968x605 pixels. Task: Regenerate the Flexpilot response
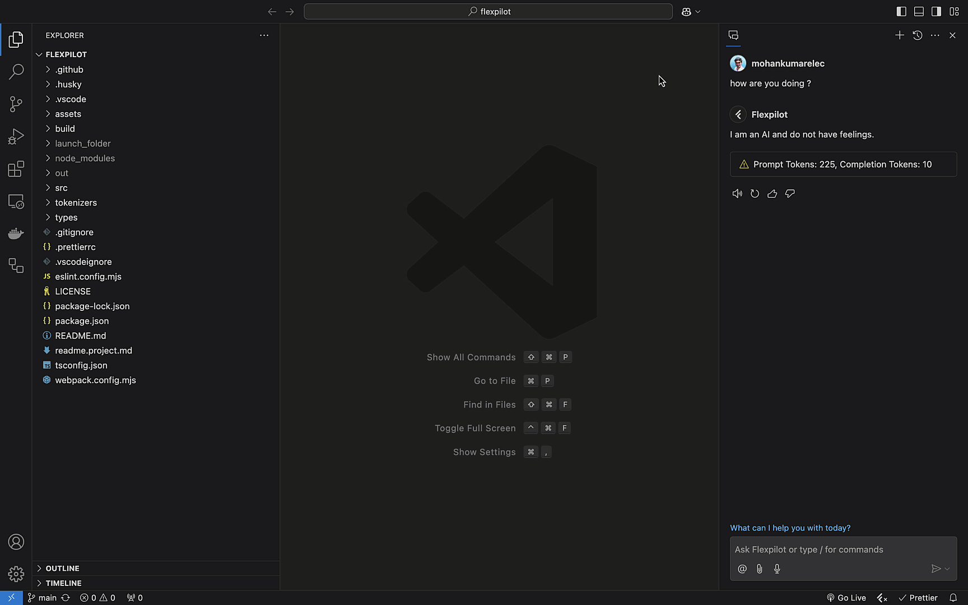pos(755,194)
